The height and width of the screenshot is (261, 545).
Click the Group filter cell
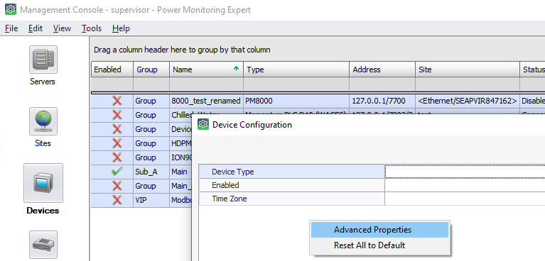(x=151, y=84)
